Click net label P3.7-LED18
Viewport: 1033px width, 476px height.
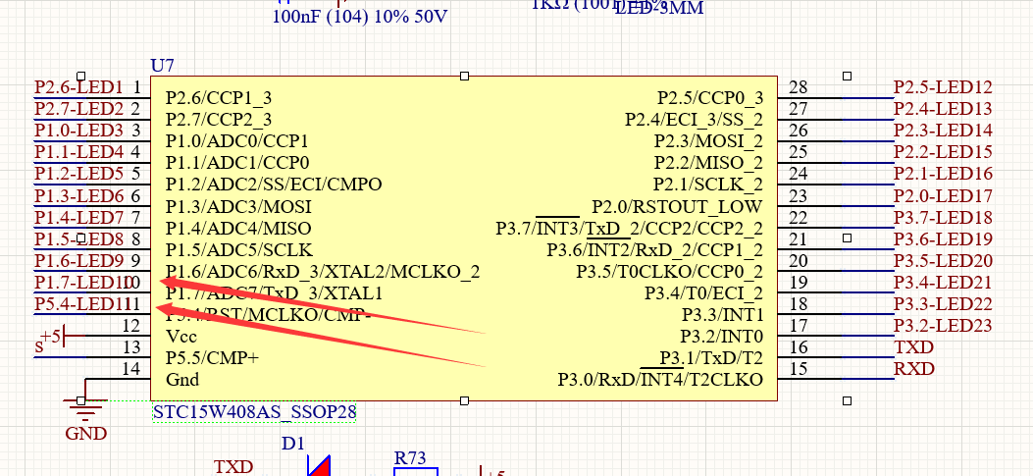coord(943,217)
